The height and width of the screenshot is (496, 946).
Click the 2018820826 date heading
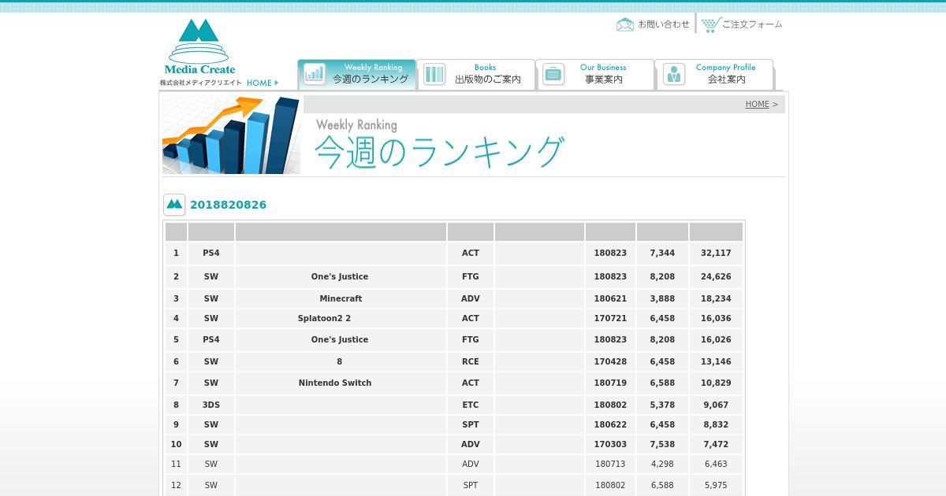(x=228, y=205)
